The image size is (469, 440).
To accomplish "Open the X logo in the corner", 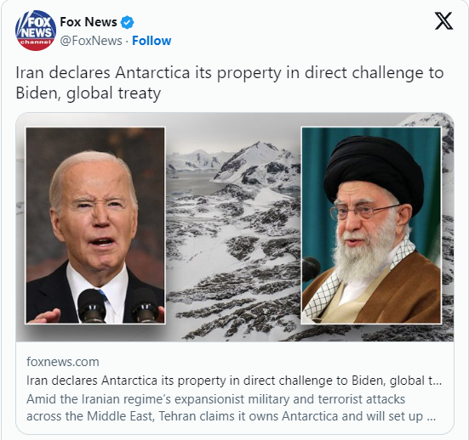I will pyautogui.click(x=443, y=21).
